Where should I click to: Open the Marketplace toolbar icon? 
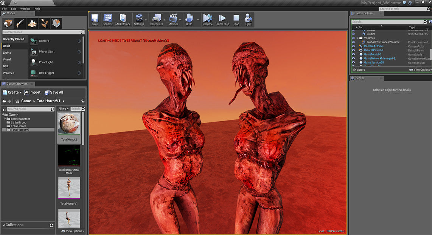(123, 20)
